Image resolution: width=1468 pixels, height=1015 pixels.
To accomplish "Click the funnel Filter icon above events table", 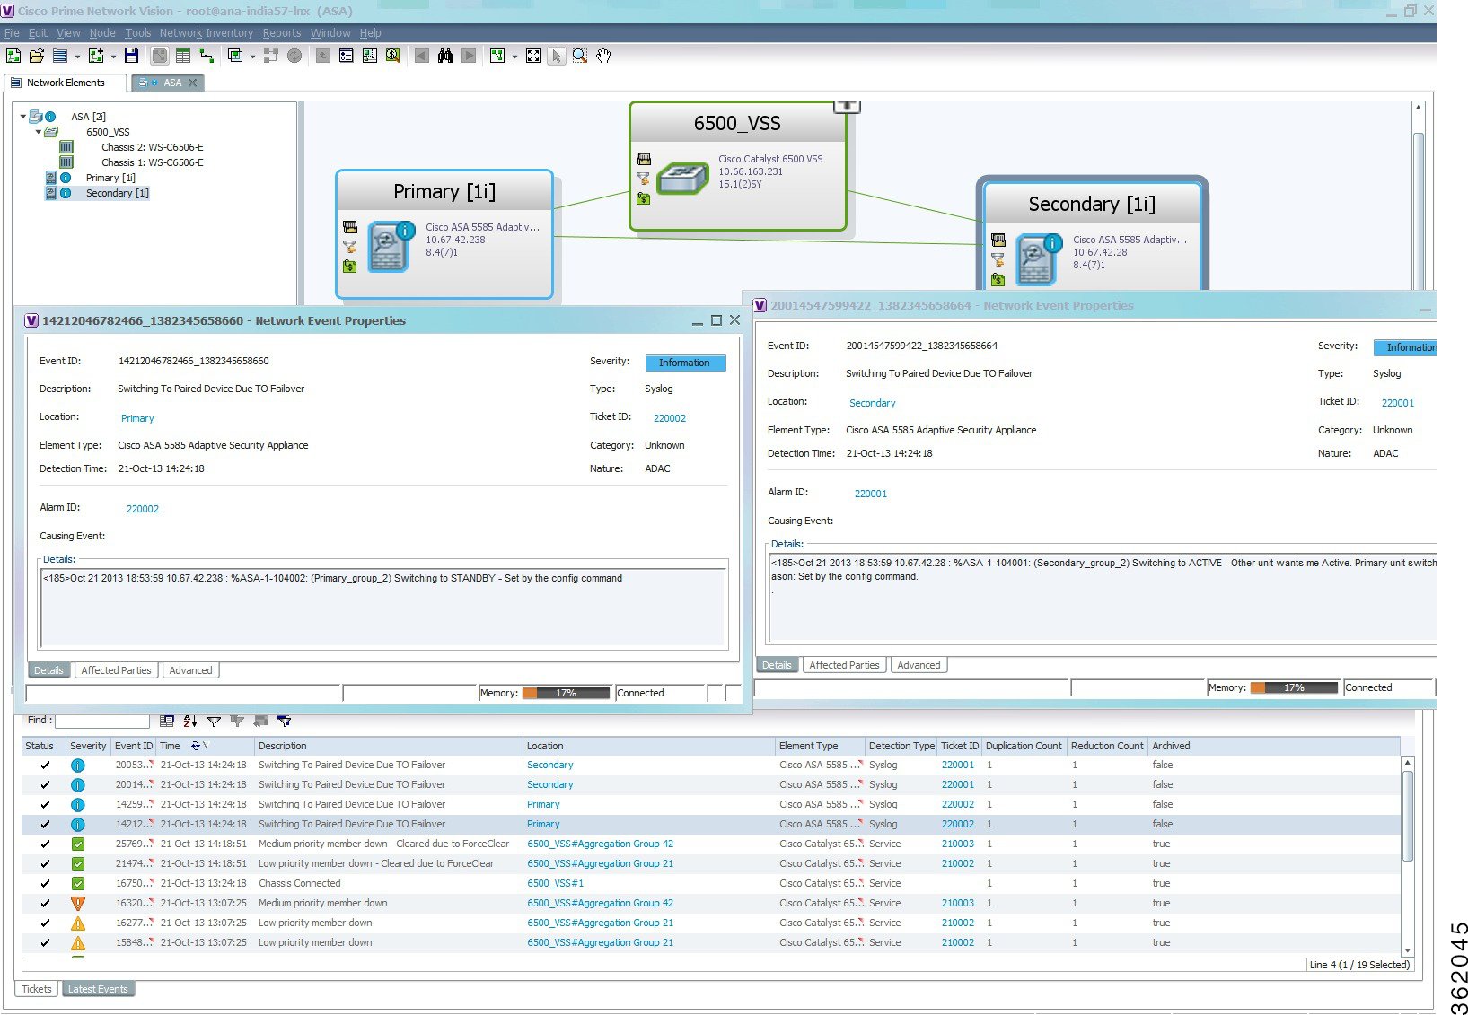I will pos(214,721).
